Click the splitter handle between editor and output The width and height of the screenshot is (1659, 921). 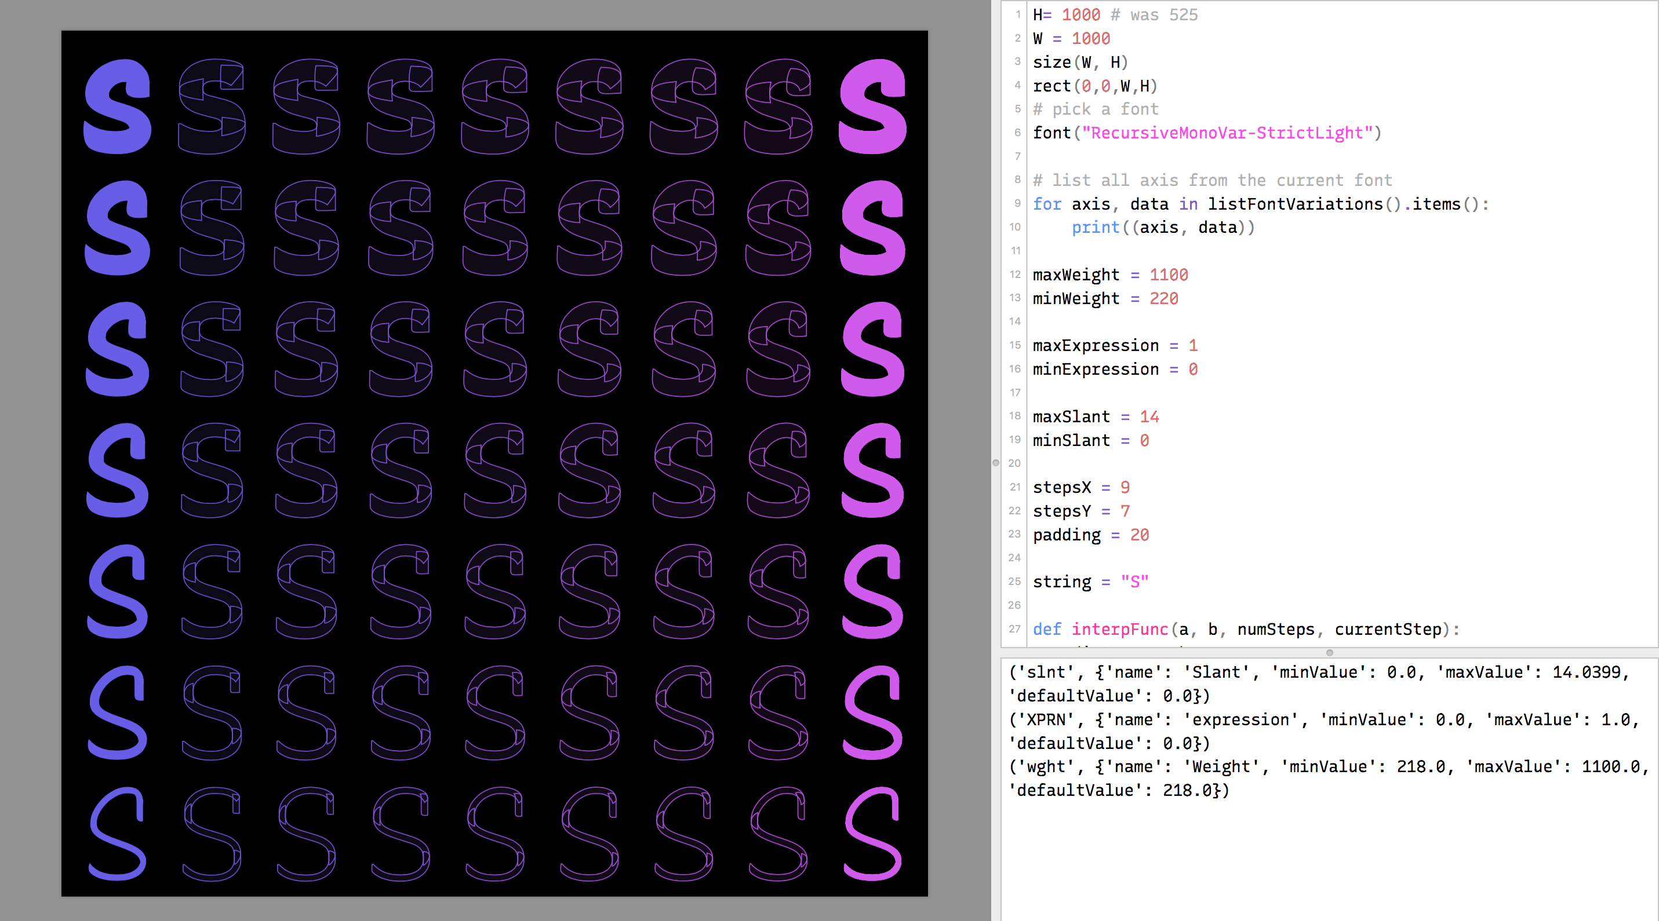[1329, 652]
